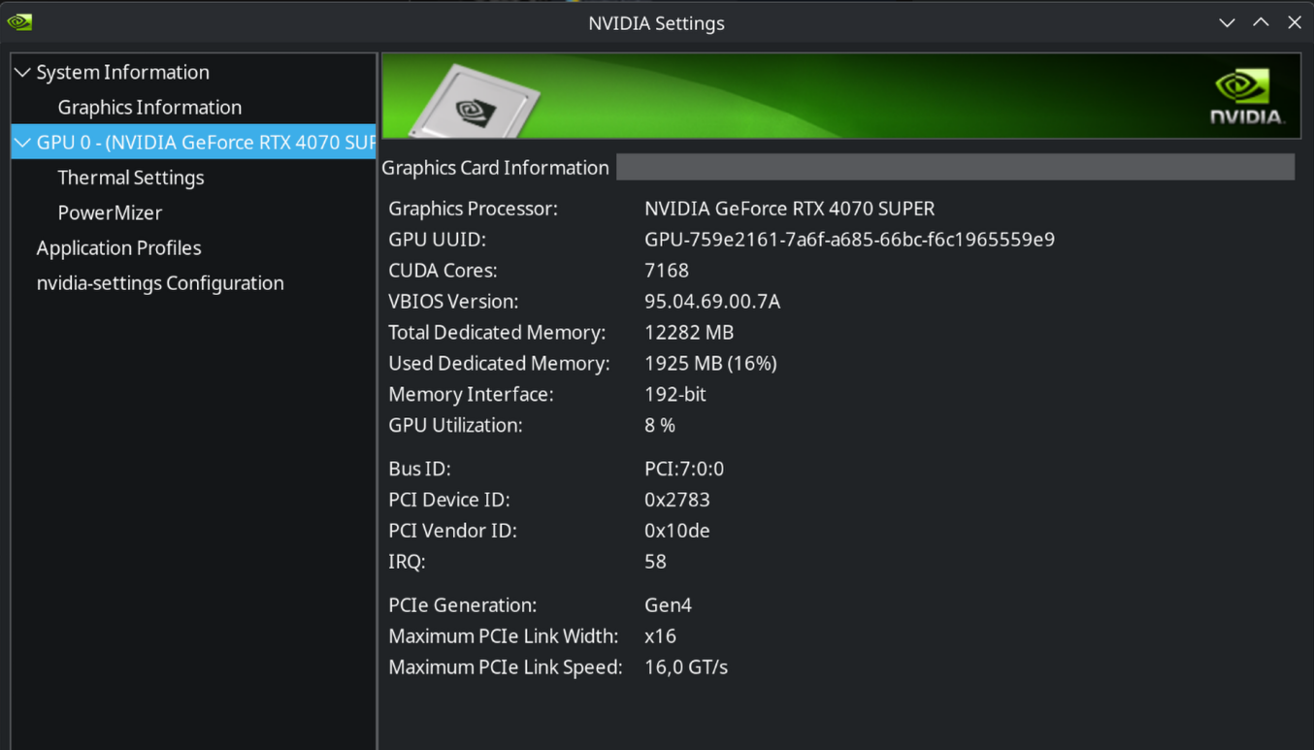
Task: Close the NVIDIA Settings window
Action: point(1295,22)
